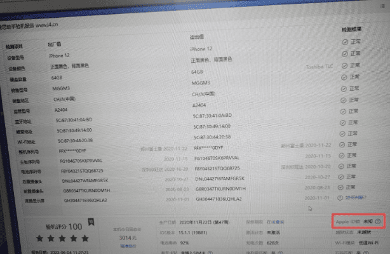The image size is (390, 254).
Task: Click the help icon beside Apple ID锁 未知
Action: (378, 221)
